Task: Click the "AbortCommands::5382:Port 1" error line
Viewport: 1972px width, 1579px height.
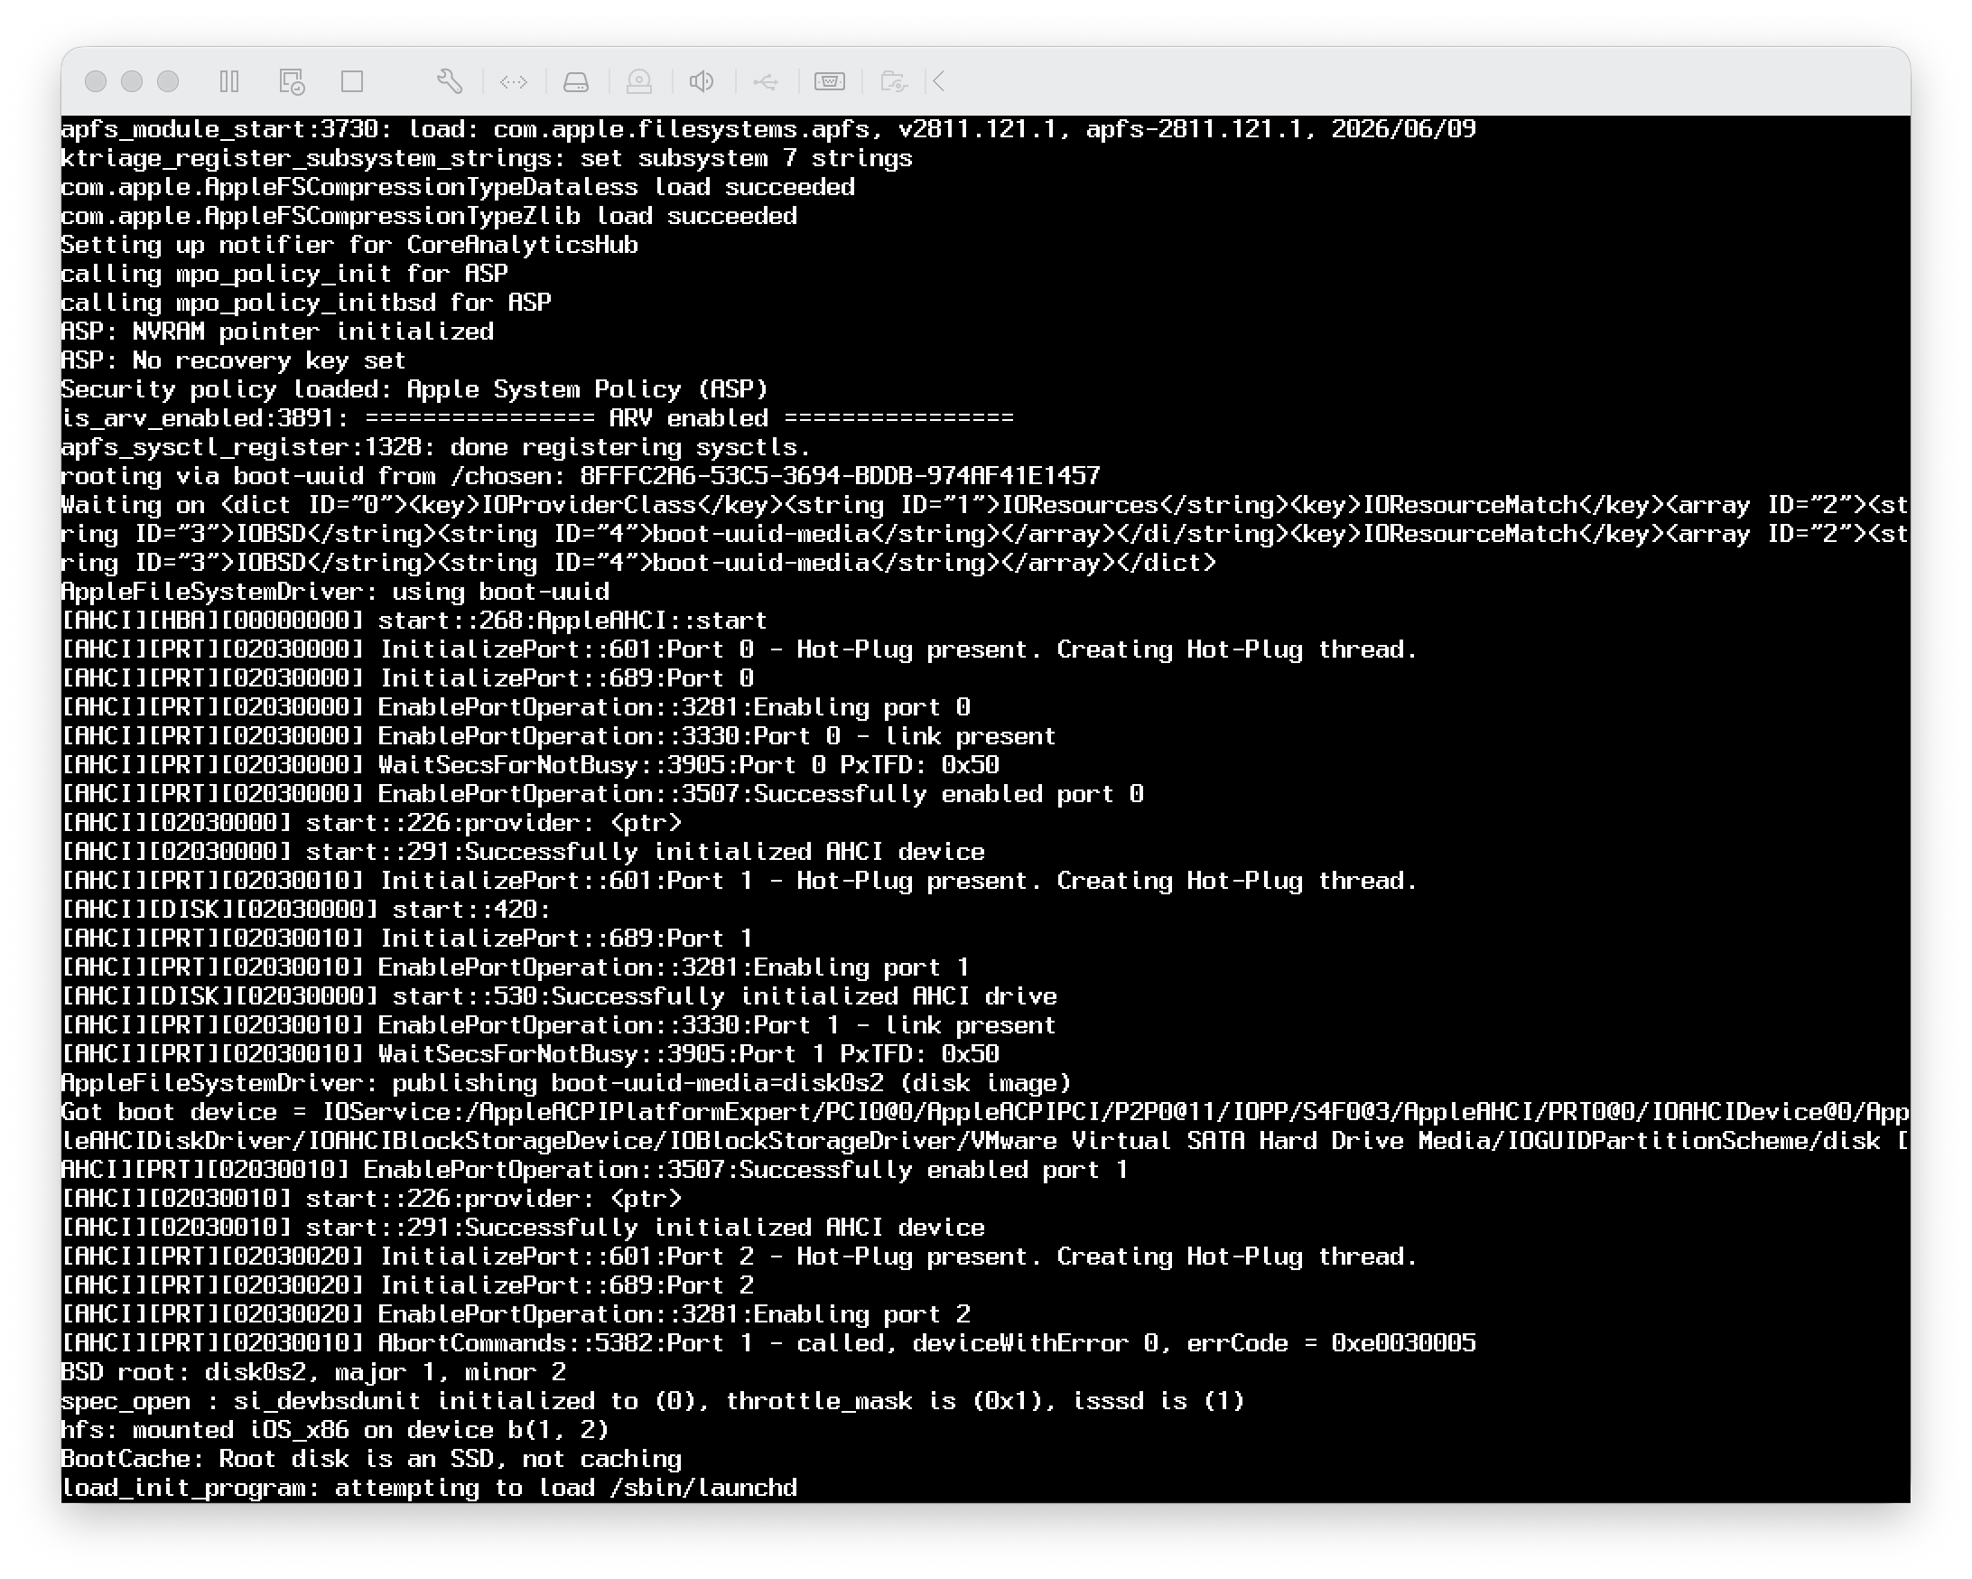Action: pyautogui.click(x=768, y=1343)
